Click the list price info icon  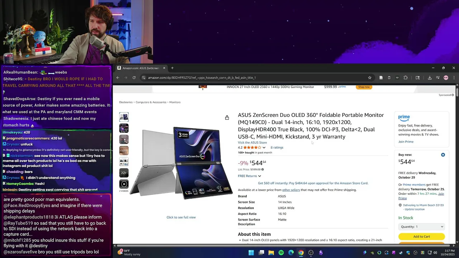[262, 169]
